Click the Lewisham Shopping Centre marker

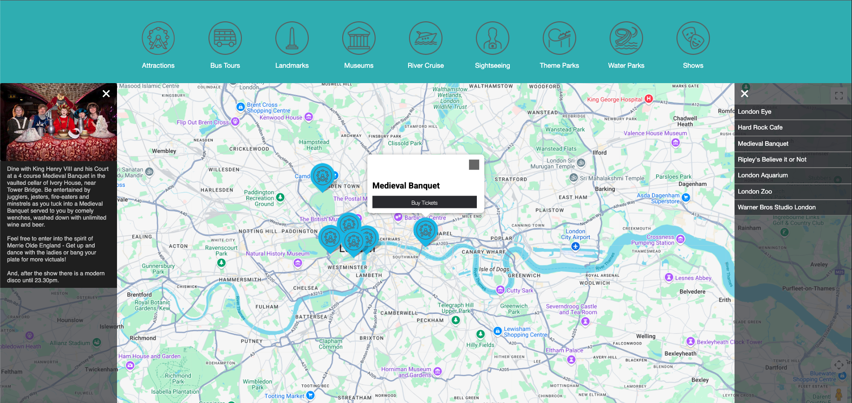click(x=498, y=331)
